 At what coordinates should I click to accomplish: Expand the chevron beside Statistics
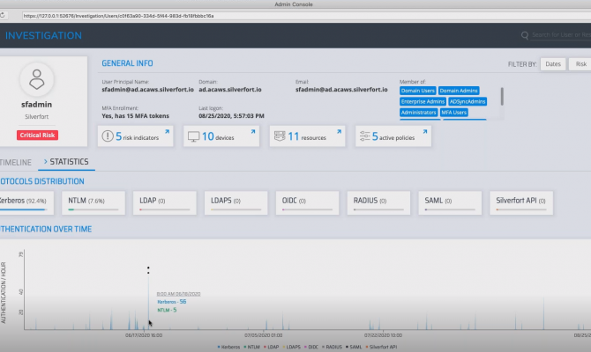coord(46,161)
